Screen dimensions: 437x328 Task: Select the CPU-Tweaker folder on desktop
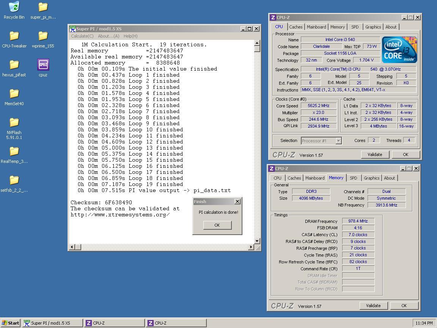coord(14,39)
